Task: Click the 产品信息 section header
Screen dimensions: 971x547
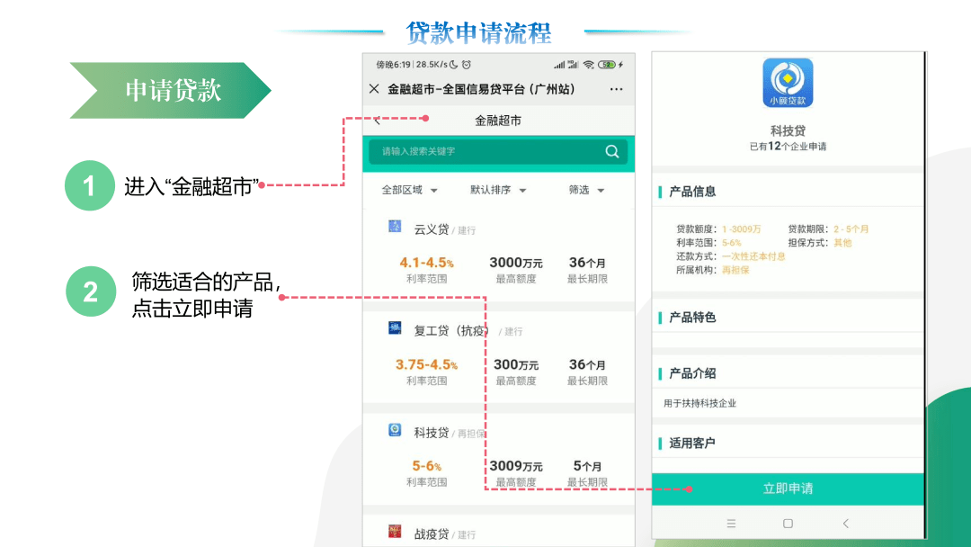Action: click(692, 192)
